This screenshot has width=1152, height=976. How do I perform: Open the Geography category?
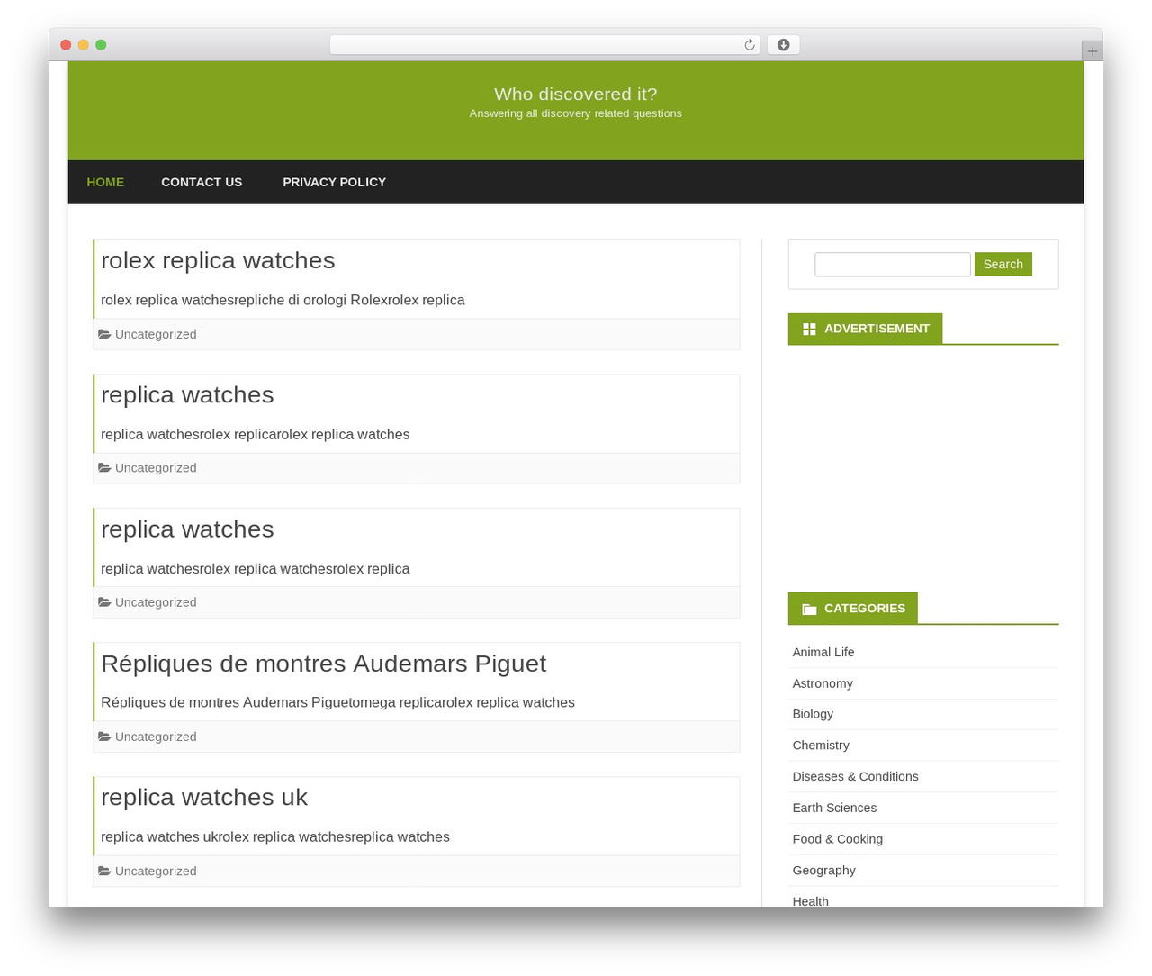click(x=823, y=871)
